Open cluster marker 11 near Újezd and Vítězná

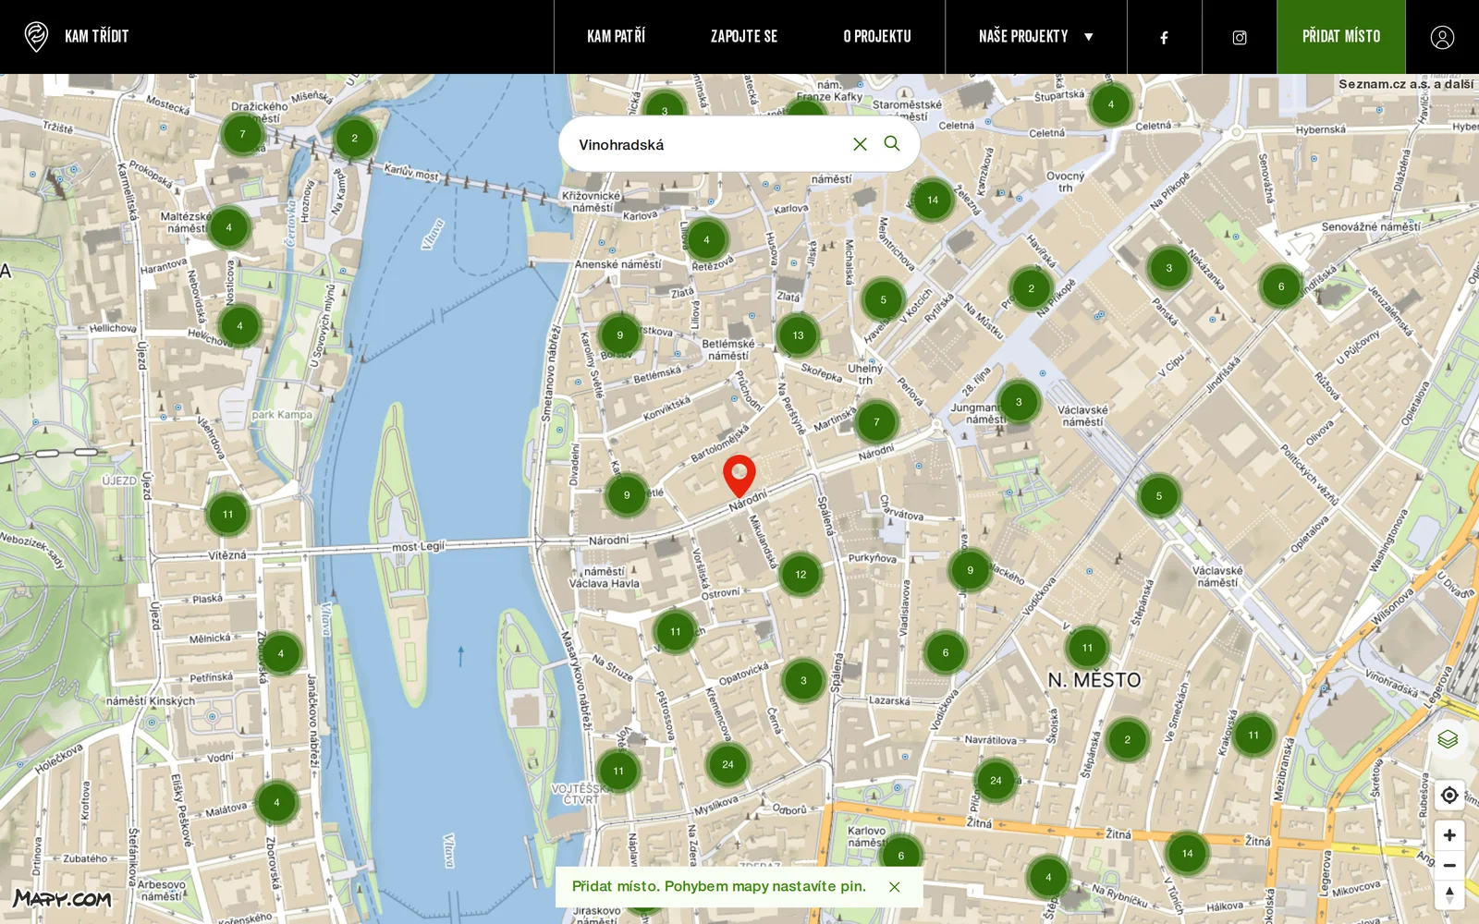coord(227,515)
